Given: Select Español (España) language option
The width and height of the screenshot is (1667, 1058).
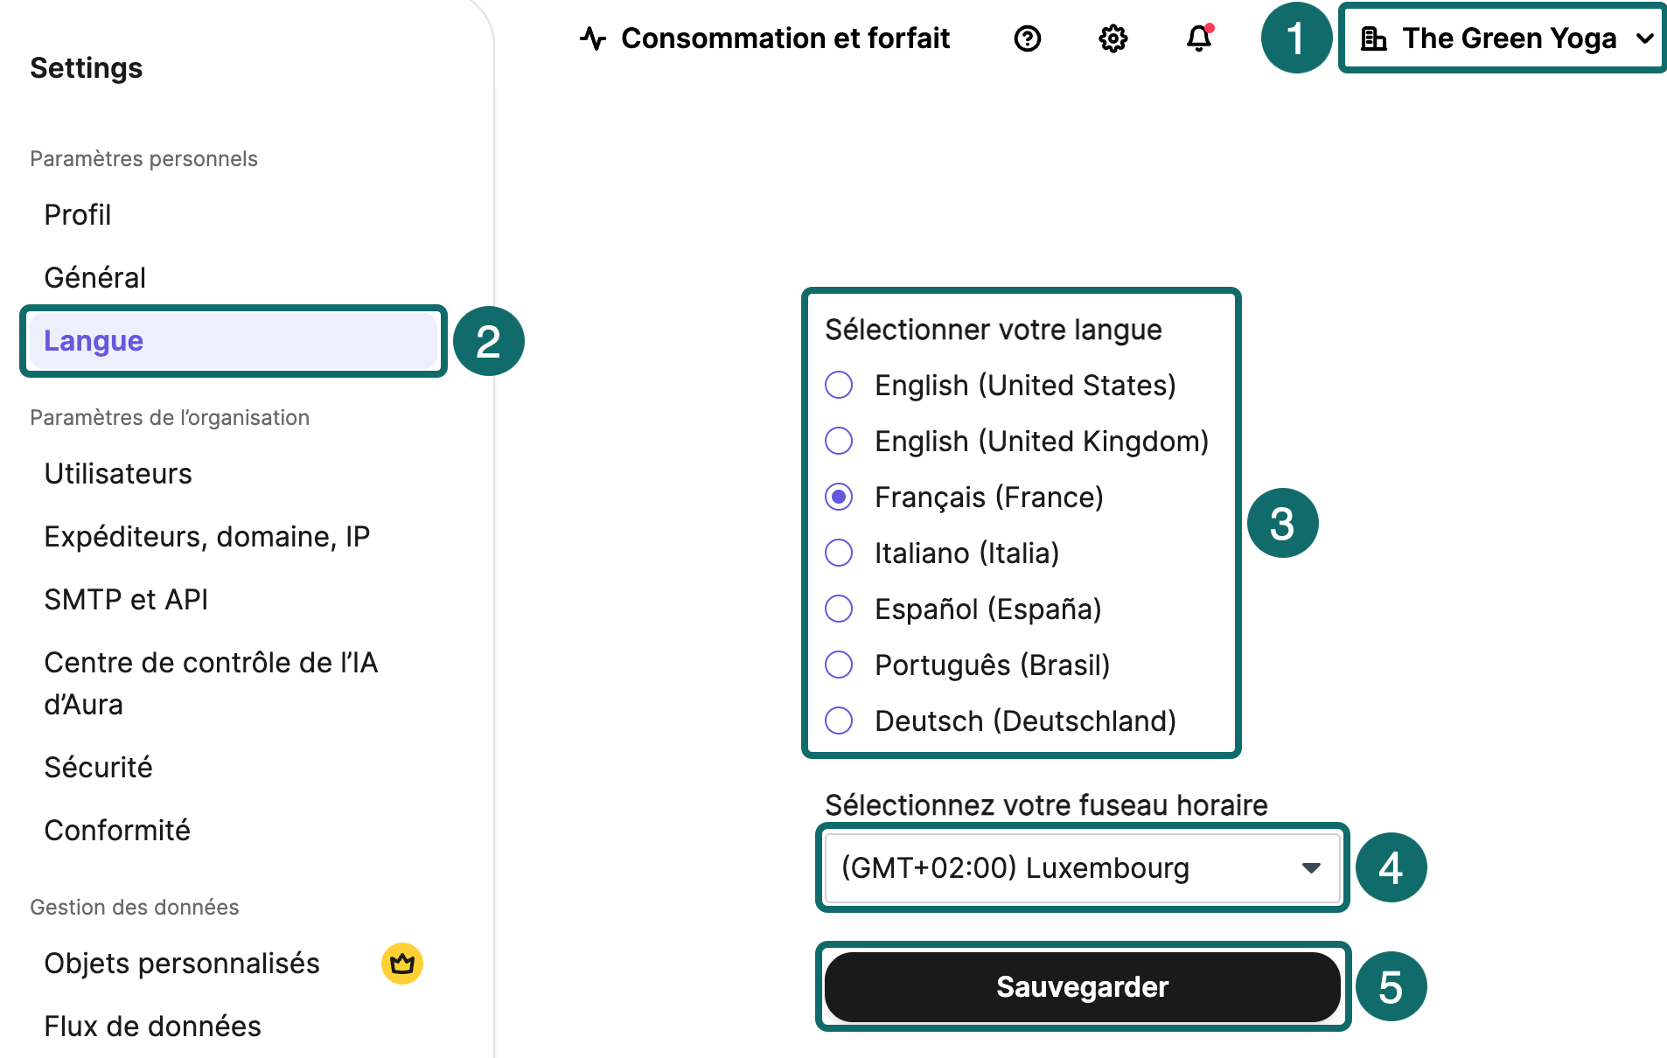Looking at the screenshot, I should [x=839, y=609].
